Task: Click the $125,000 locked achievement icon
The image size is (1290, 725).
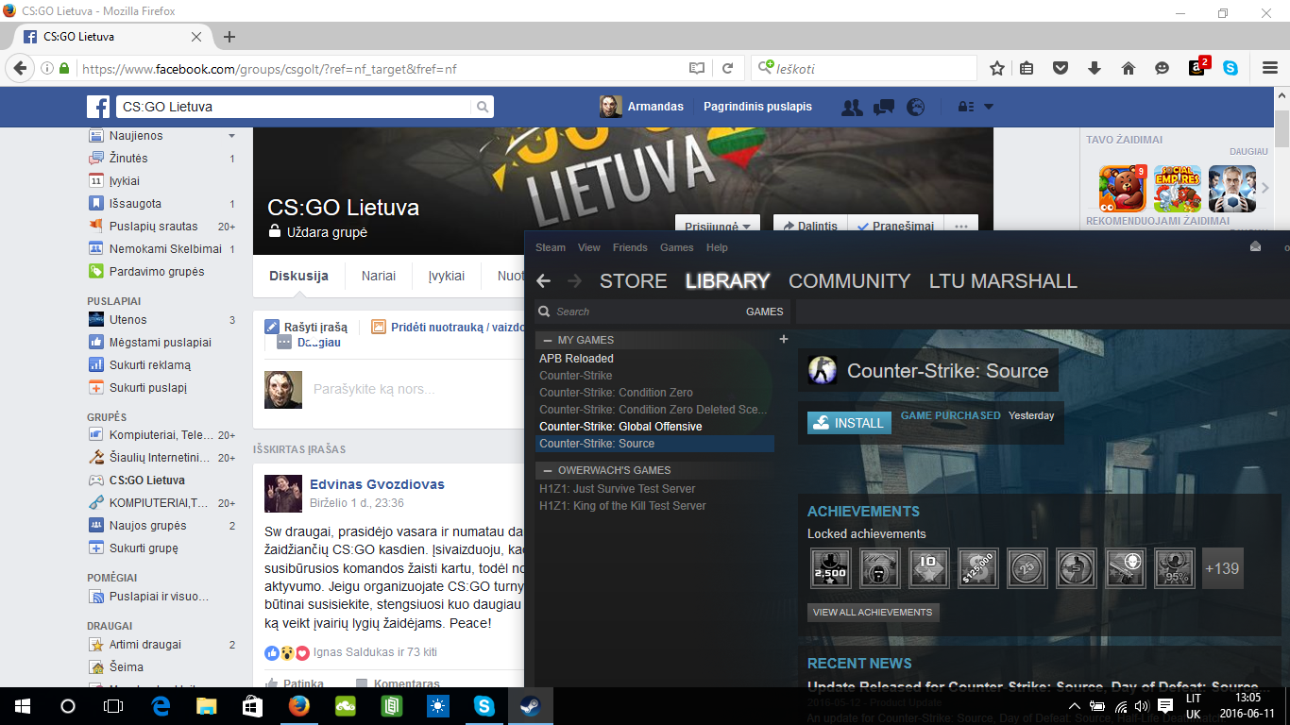Action: [977, 568]
